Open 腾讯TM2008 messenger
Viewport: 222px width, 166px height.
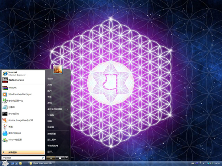[x=23, y=133]
